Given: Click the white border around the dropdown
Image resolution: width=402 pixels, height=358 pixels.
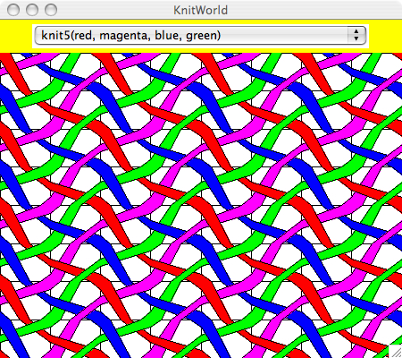Looking at the screenshot, I should click(x=200, y=47).
